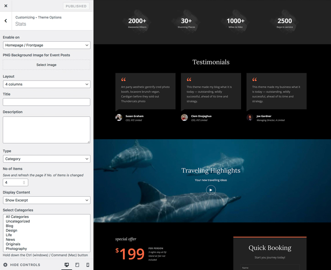
Task: Click into the Title text field
Action: pyautogui.click(x=46, y=102)
